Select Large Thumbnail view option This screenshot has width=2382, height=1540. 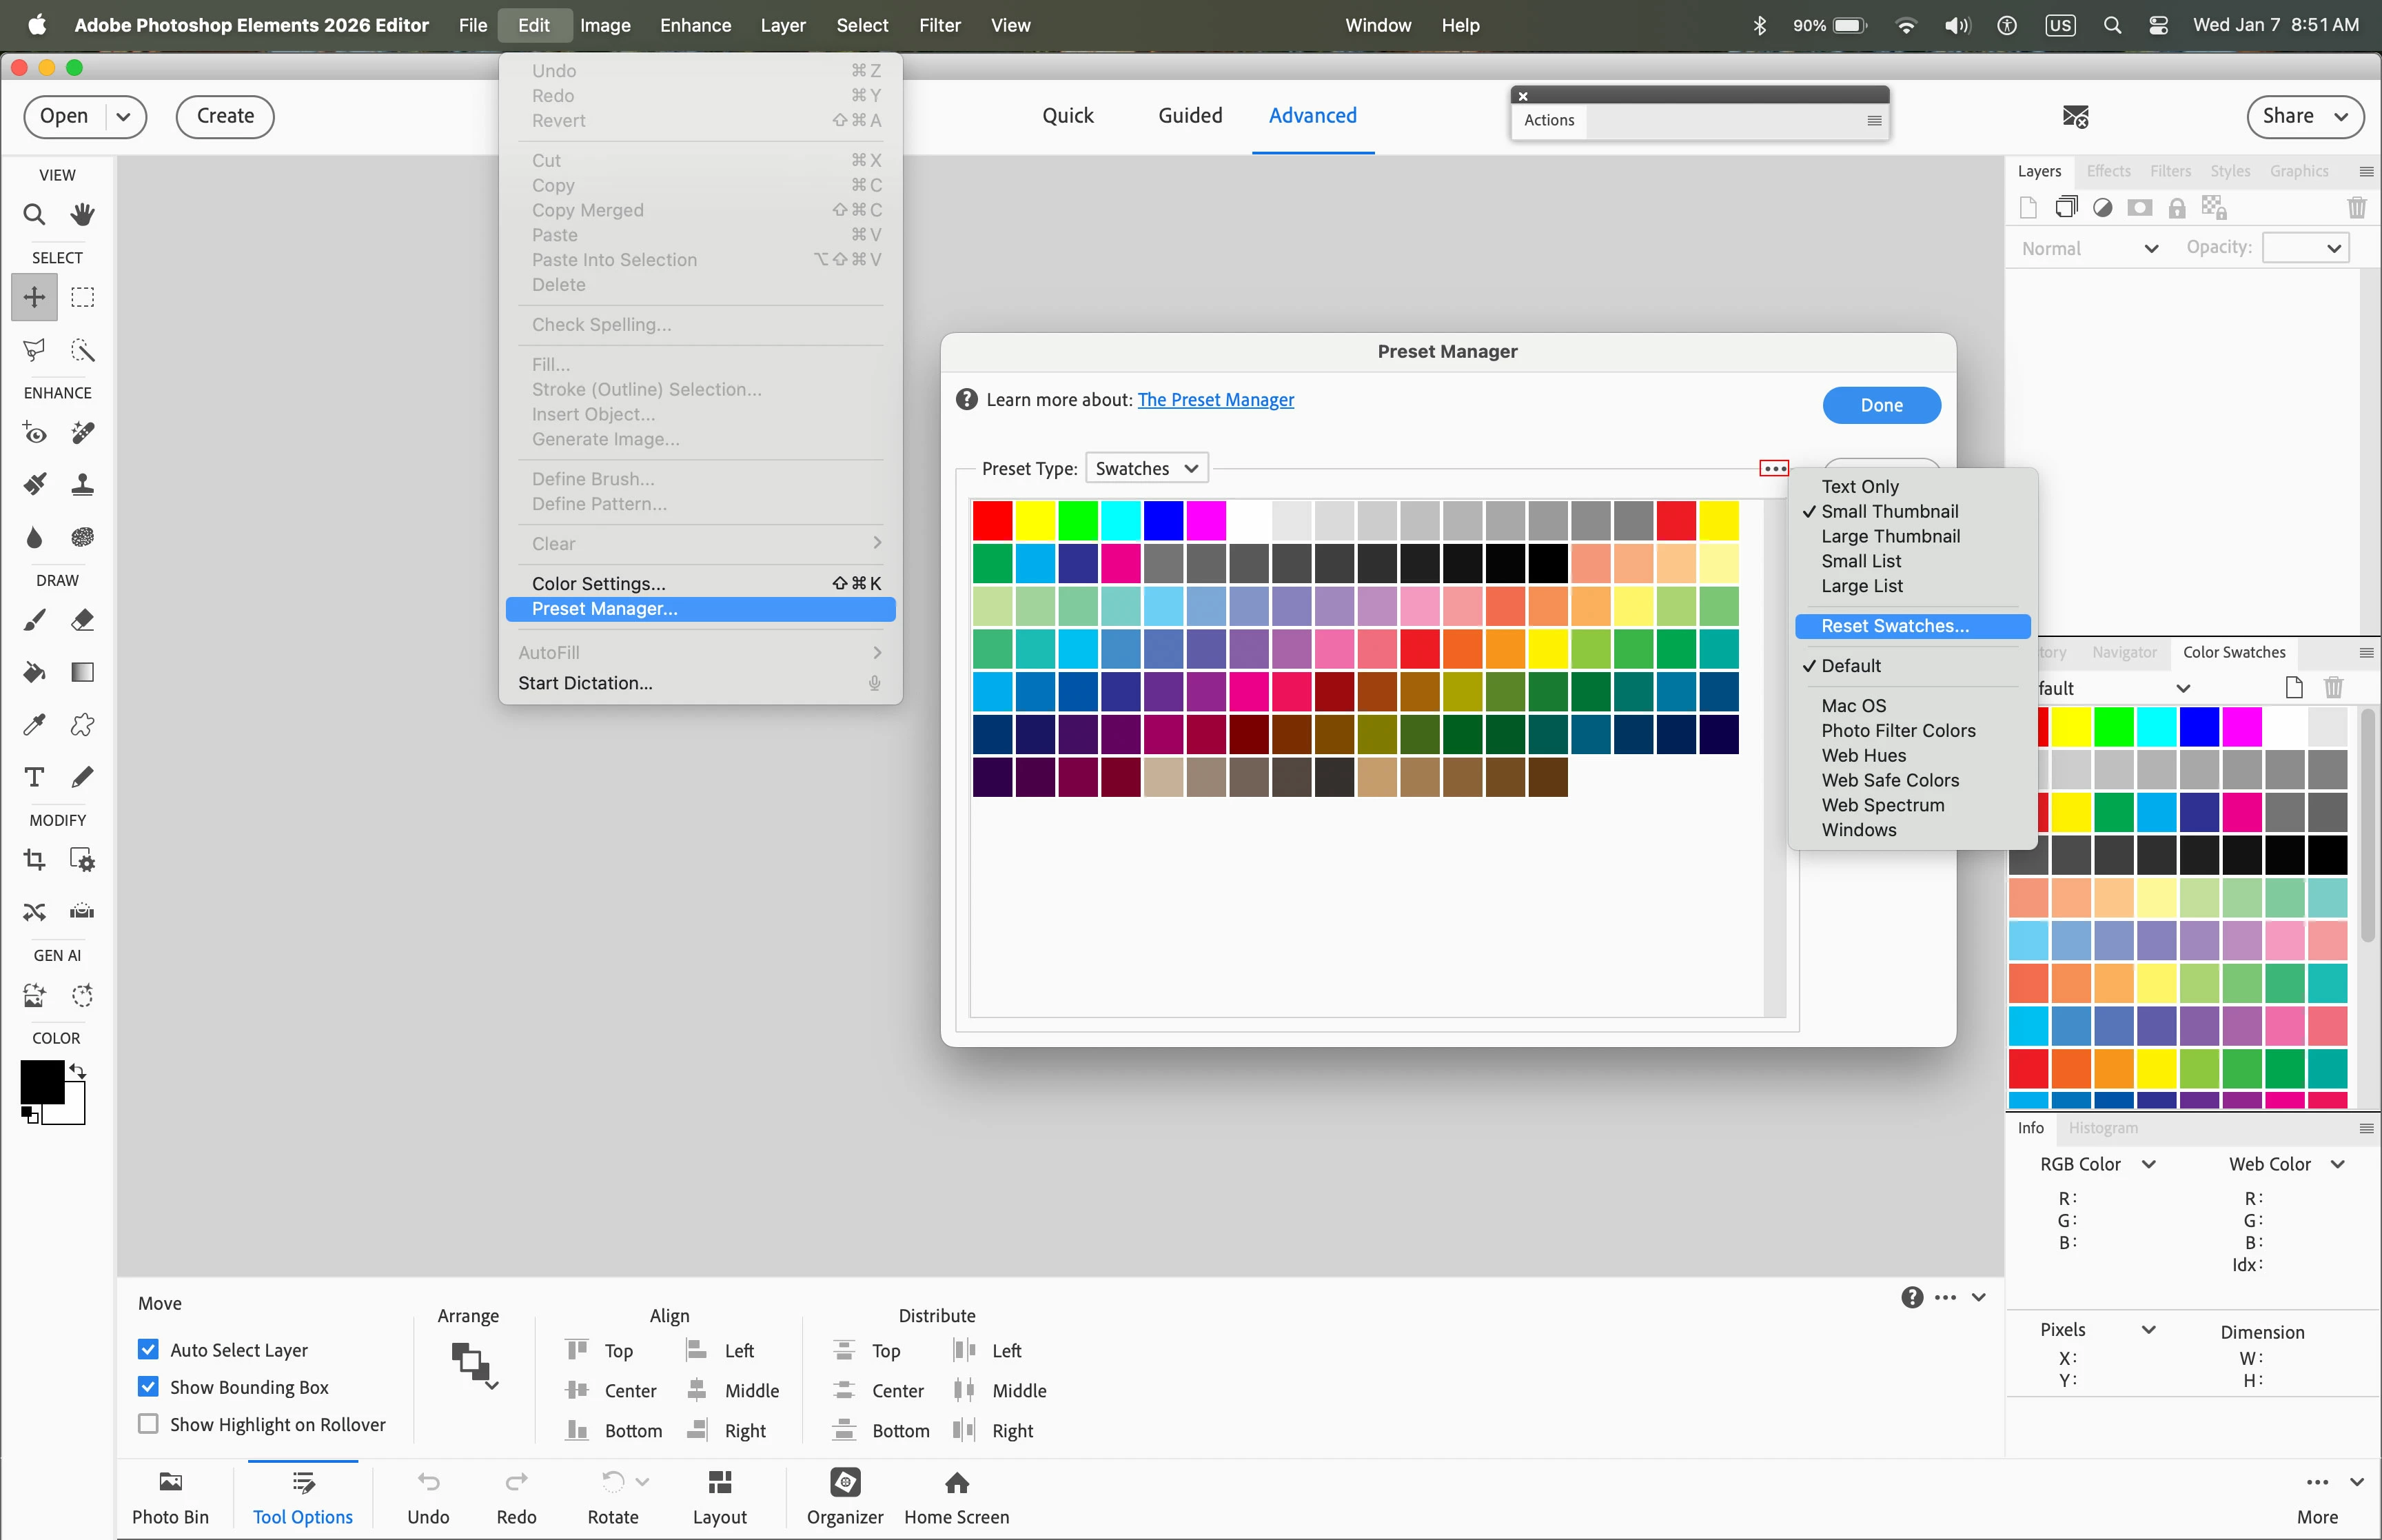(x=1890, y=536)
